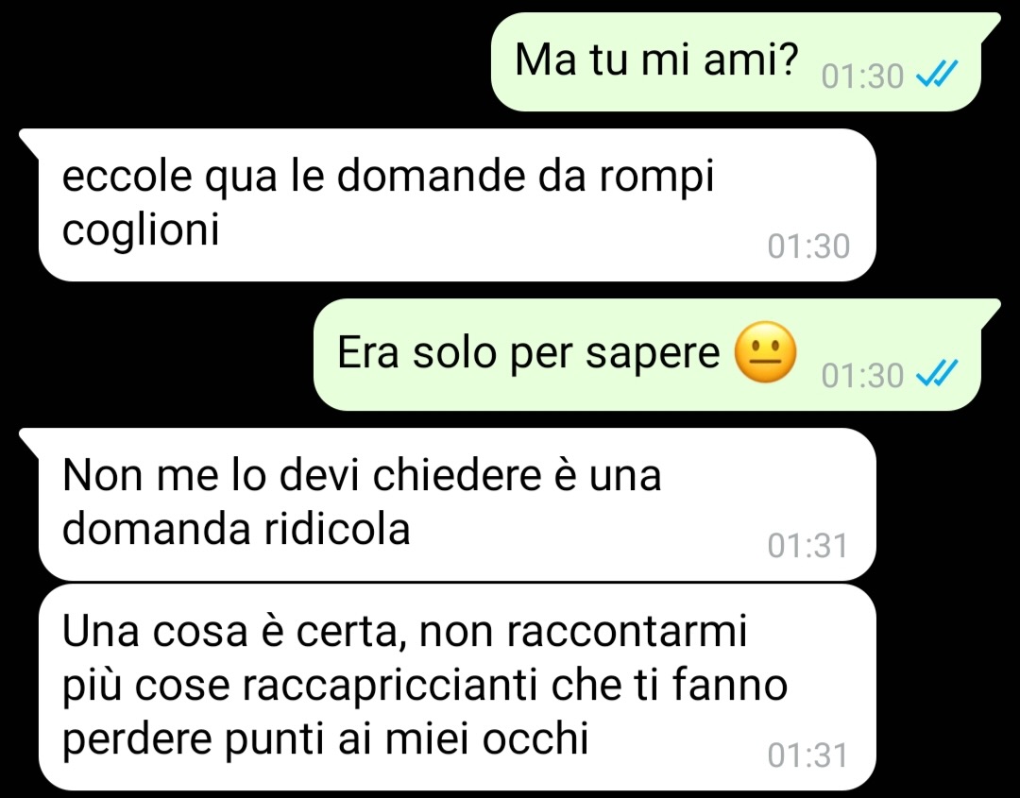Screen dimensions: 1020x798
Task: Click the word 'raccapriccianti'
Action: click(390, 687)
